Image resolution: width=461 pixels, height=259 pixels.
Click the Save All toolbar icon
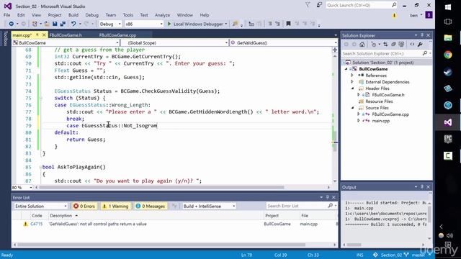63,24
